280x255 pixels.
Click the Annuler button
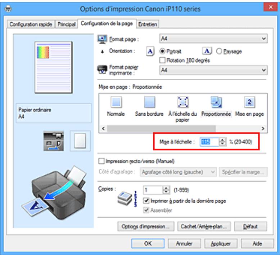point(184,244)
